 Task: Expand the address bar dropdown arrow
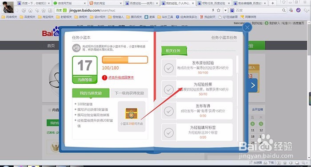[226, 10]
